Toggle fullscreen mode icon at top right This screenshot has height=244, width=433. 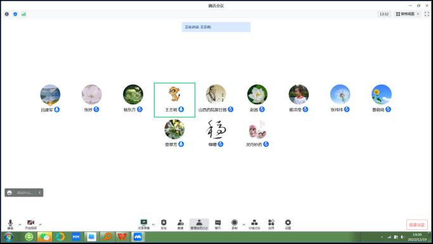427,14
